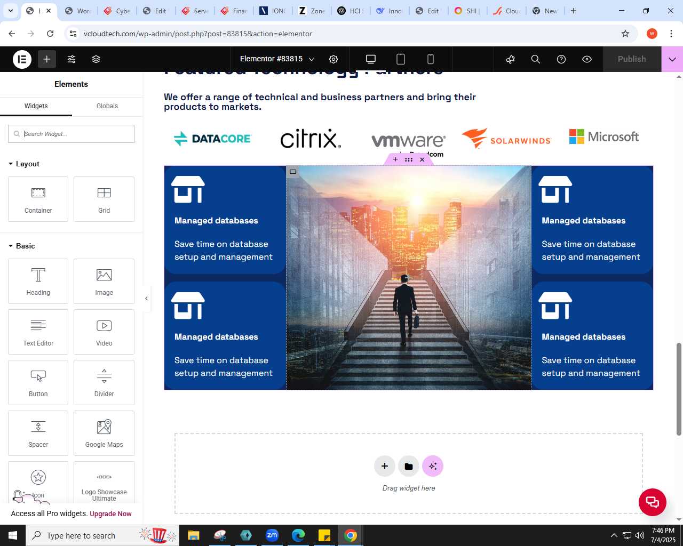Select the Logo Showcase Ultimate widget

coord(104,483)
